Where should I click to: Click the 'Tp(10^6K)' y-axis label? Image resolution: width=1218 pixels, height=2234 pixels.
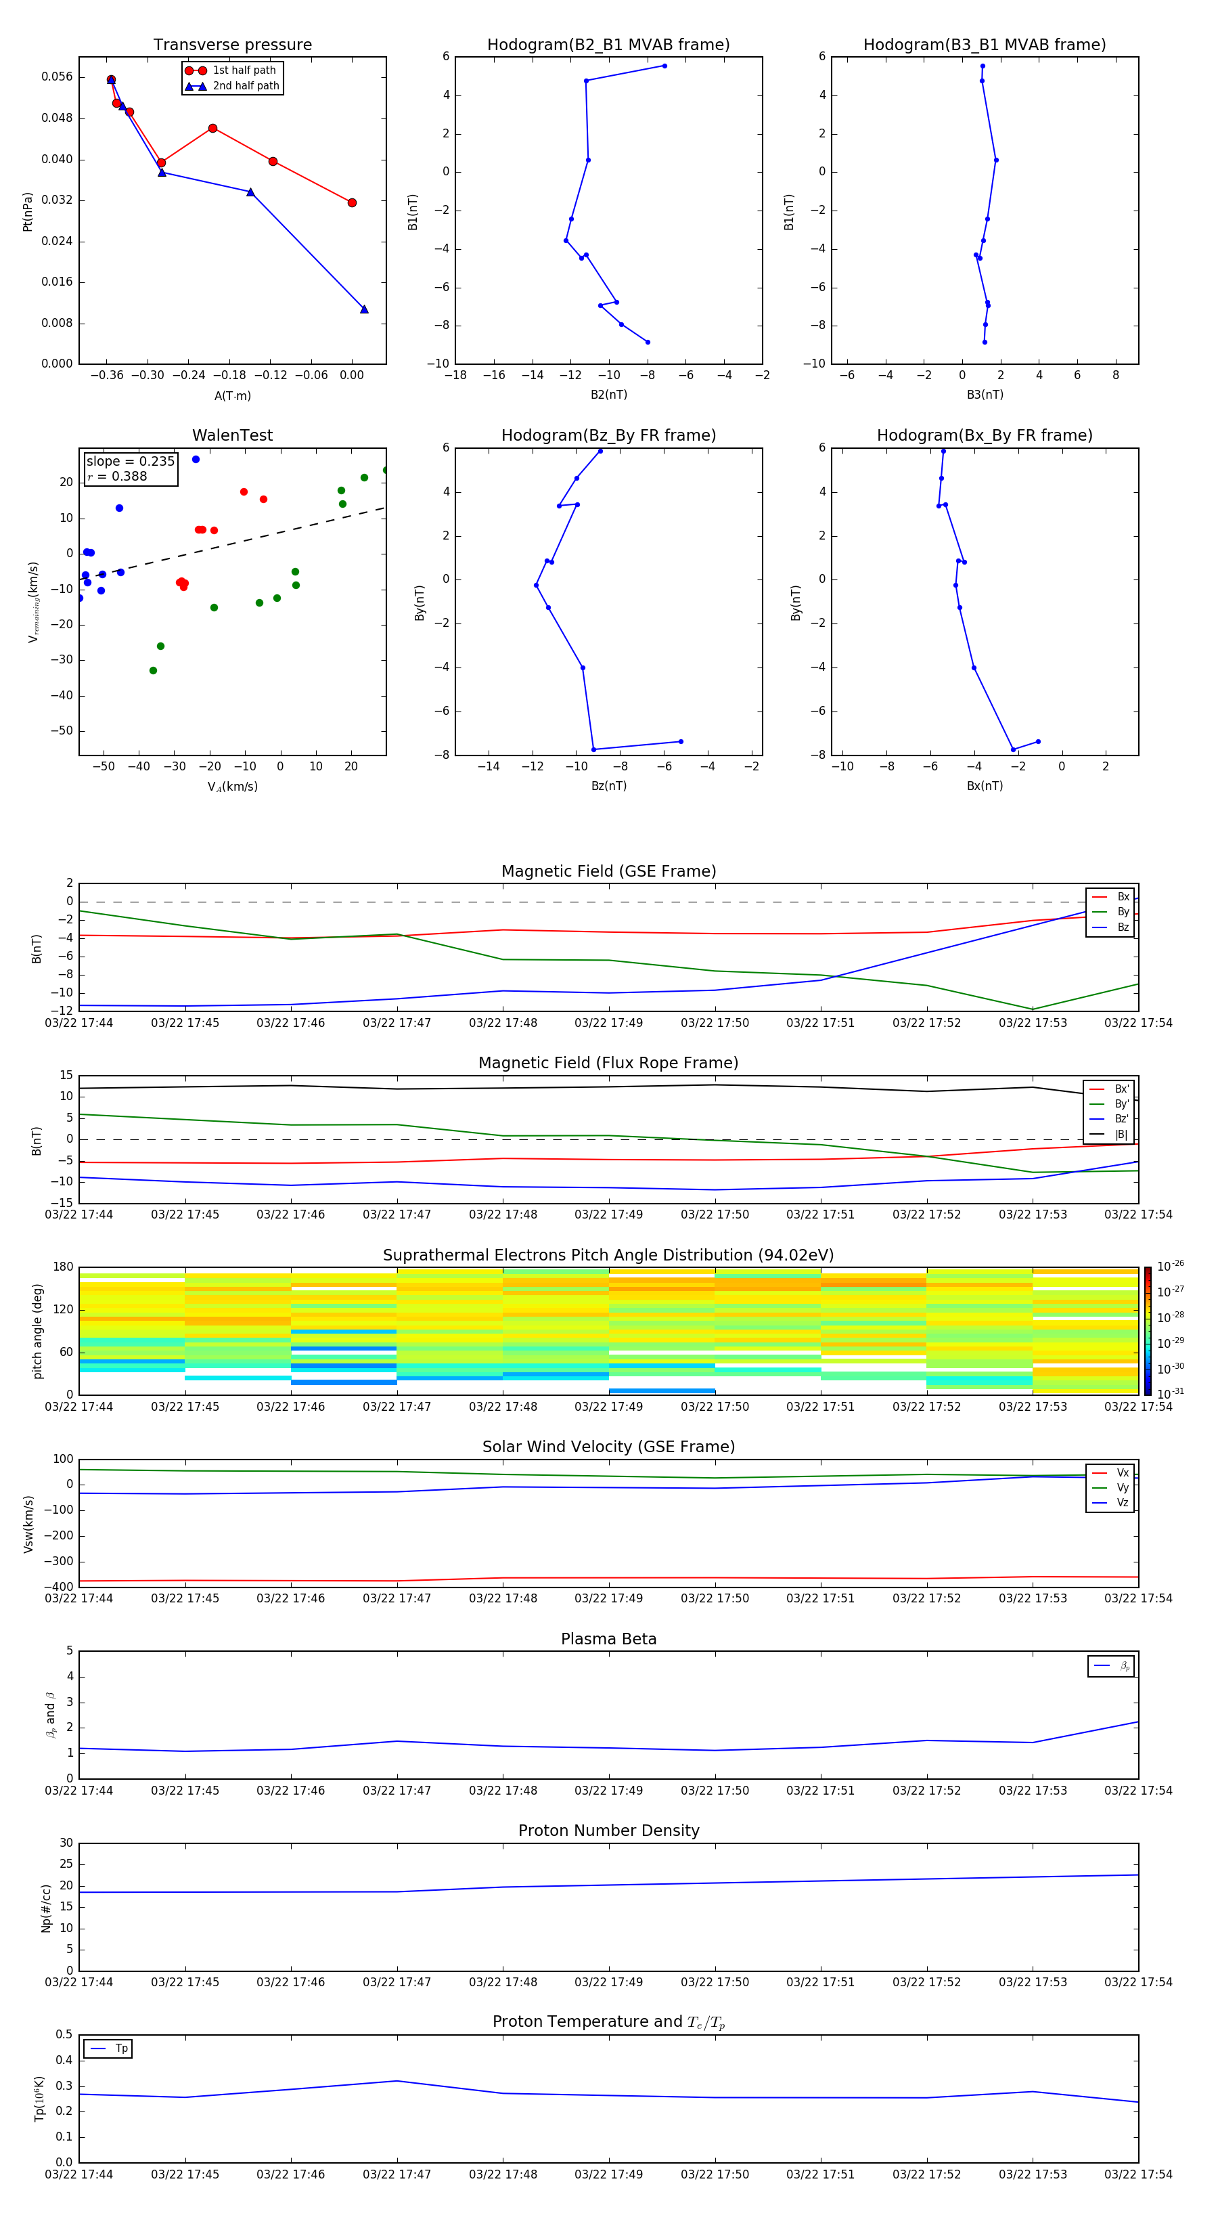pos(40,2099)
